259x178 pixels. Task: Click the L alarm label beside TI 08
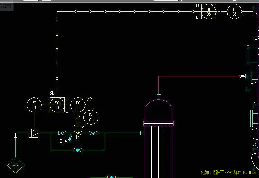197,17
